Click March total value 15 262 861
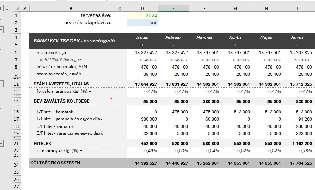 [x=208, y=163]
